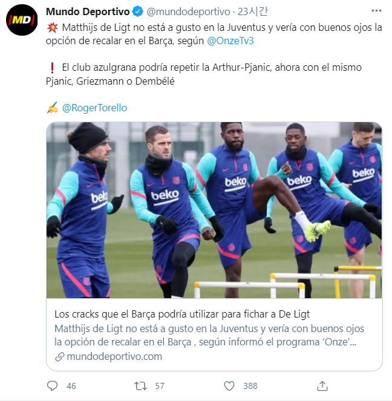Screen dimensions: 392x401
Task: Visit the mundodeportivo.com card link
Action: (114, 356)
